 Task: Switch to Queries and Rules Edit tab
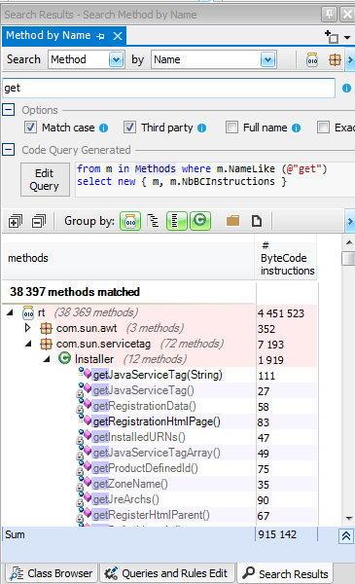(x=166, y=573)
